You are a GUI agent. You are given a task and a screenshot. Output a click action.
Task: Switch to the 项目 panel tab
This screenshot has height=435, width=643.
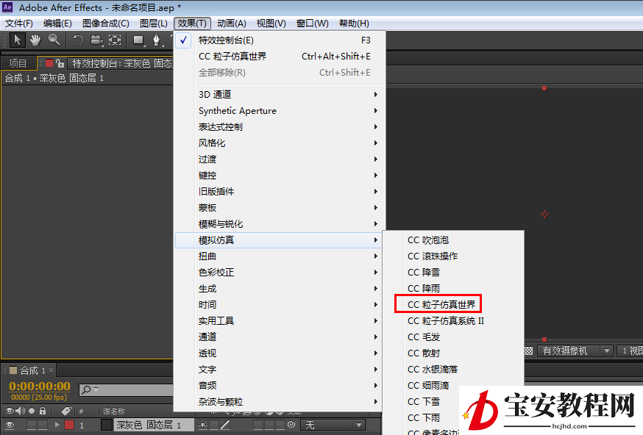tap(18, 63)
